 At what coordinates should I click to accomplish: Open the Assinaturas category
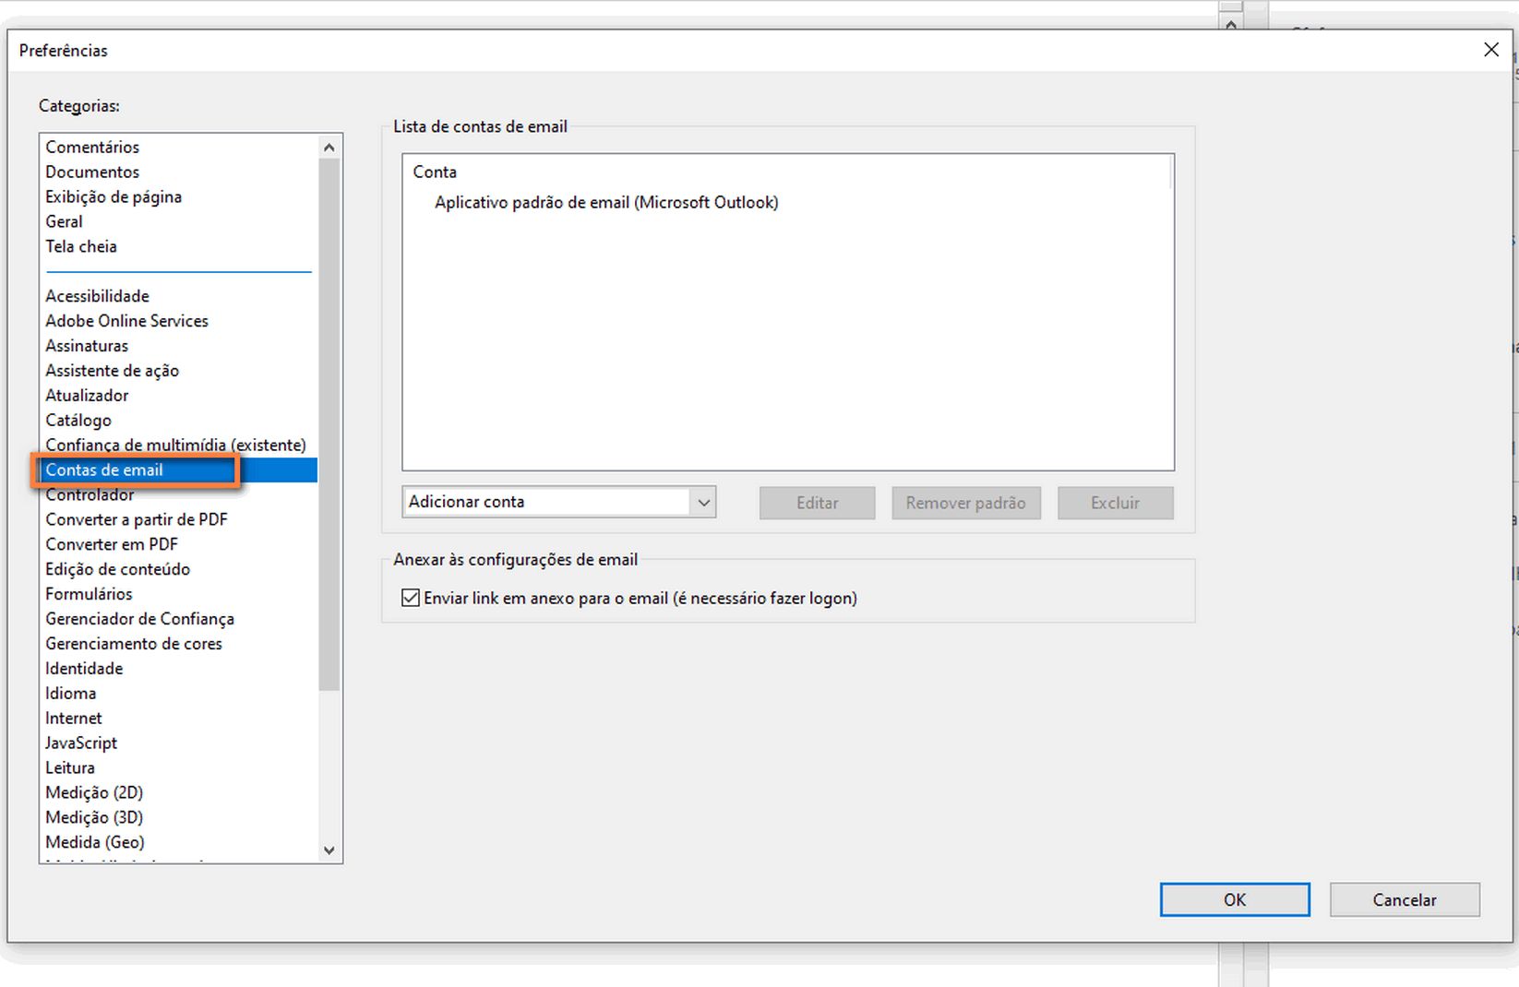coord(87,346)
